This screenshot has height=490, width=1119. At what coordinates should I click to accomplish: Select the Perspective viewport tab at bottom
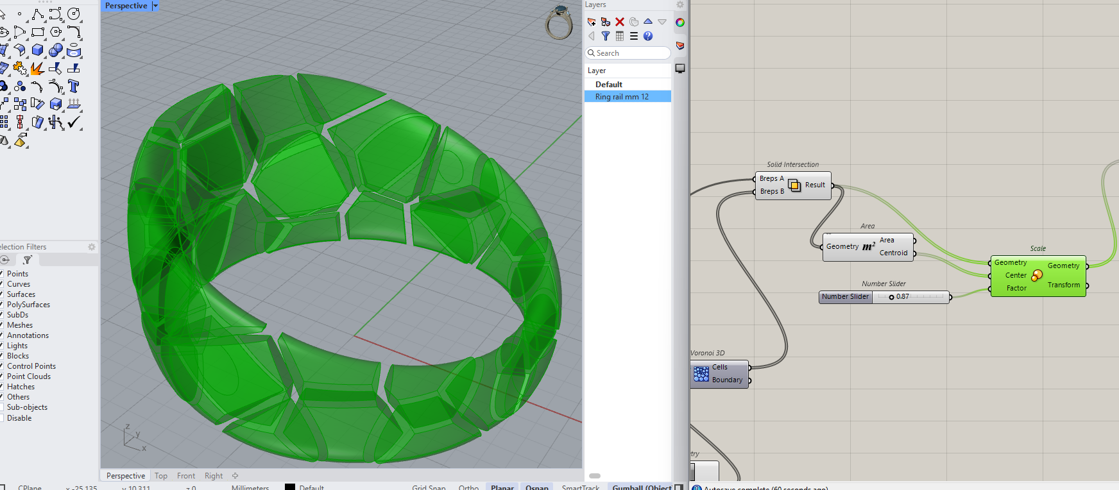126,476
